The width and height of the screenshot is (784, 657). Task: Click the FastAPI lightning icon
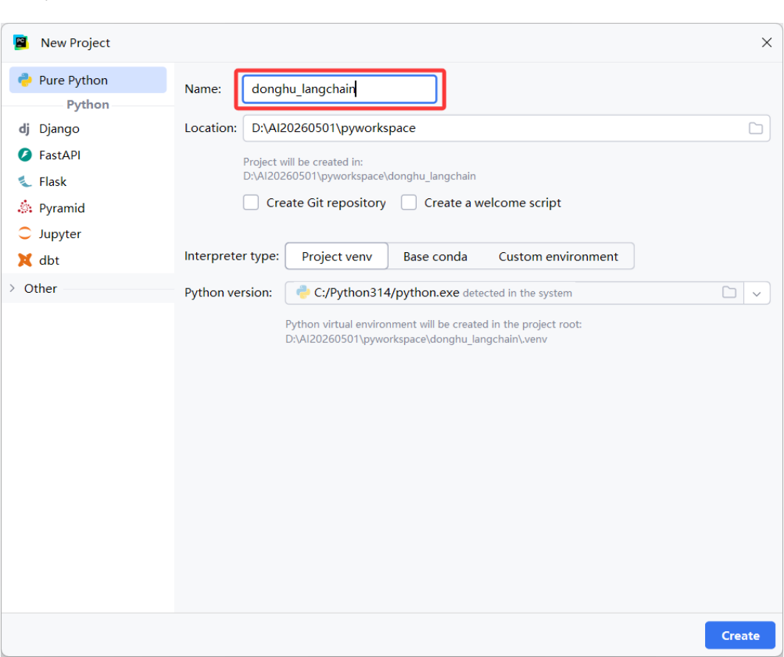[x=24, y=155]
